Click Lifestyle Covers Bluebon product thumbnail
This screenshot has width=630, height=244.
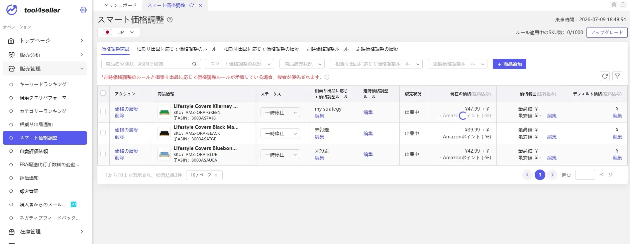tap(164, 154)
